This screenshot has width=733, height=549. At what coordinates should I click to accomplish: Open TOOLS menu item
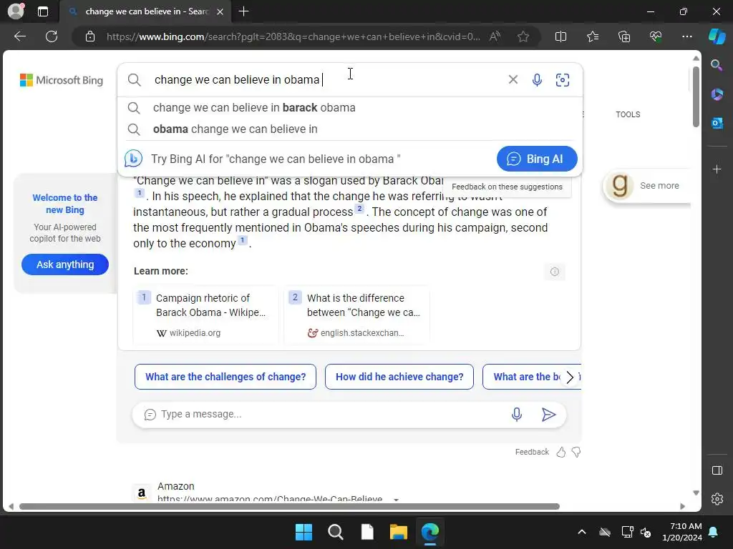628,114
